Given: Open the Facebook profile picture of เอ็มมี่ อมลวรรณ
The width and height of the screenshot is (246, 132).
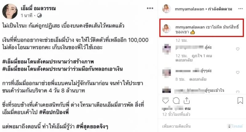Looking at the screenshot, I should (10, 11).
